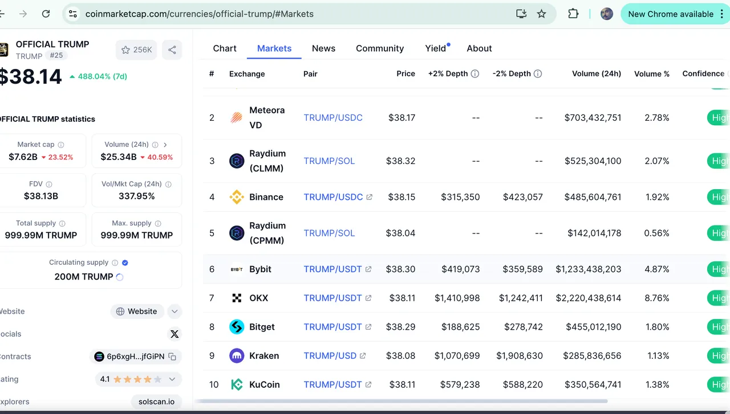Open the News tab
The image size is (730, 414).
pyautogui.click(x=323, y=48)
